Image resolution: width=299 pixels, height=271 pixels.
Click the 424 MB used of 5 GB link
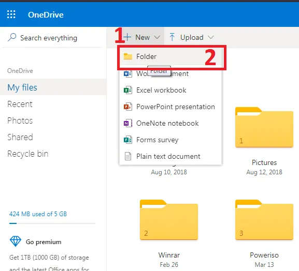coord(38,214)
